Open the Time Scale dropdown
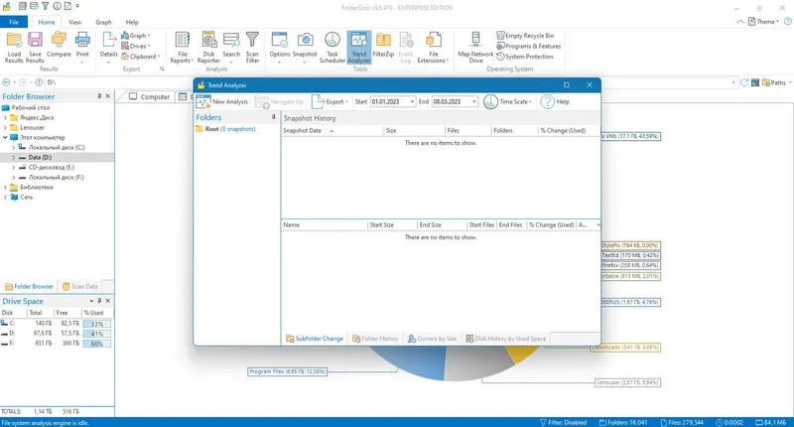This screenshot has height=427, width=794. pos(507,102)
